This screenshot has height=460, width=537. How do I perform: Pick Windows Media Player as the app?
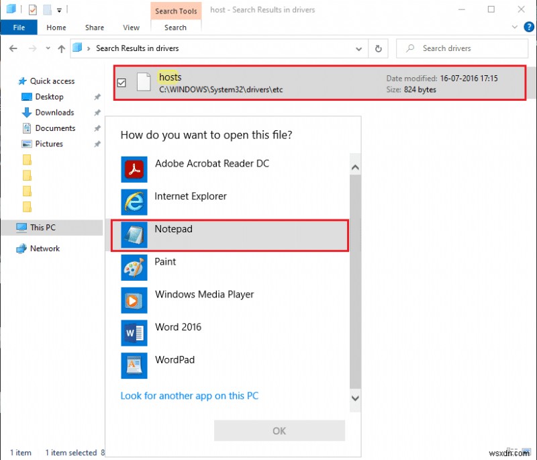tap(205, 295)
